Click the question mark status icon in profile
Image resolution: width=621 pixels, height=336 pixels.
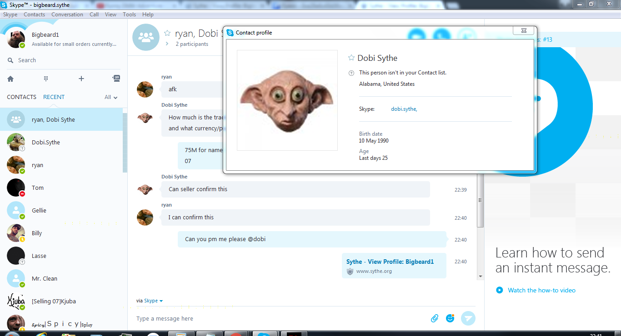click(351, 73)
